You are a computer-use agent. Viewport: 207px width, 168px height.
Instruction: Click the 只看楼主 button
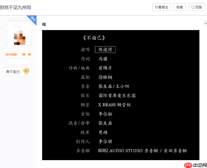point(161,7)
